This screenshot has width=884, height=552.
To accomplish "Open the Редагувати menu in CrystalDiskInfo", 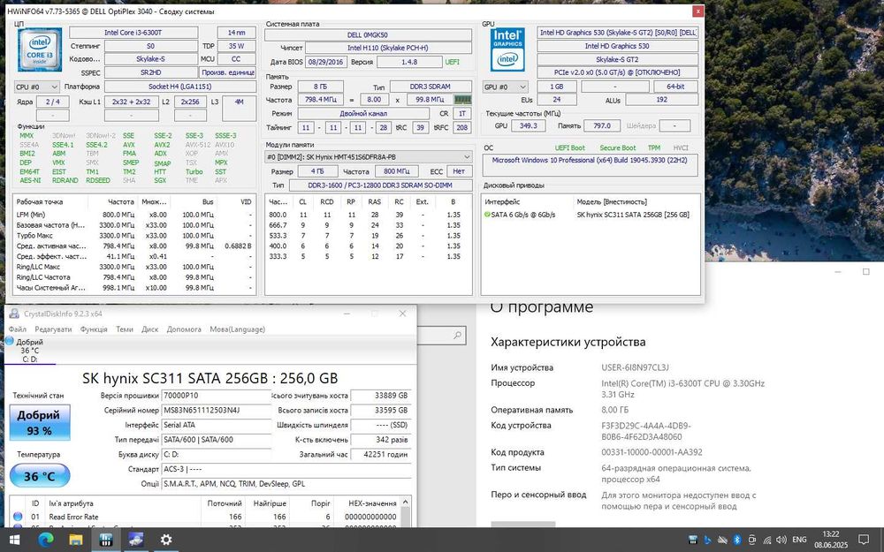I will (54, 329).
